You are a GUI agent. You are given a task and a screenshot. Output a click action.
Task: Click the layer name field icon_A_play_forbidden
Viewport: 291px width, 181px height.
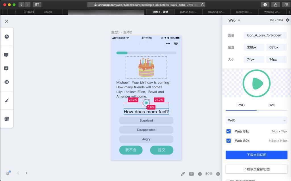[265, 35]
